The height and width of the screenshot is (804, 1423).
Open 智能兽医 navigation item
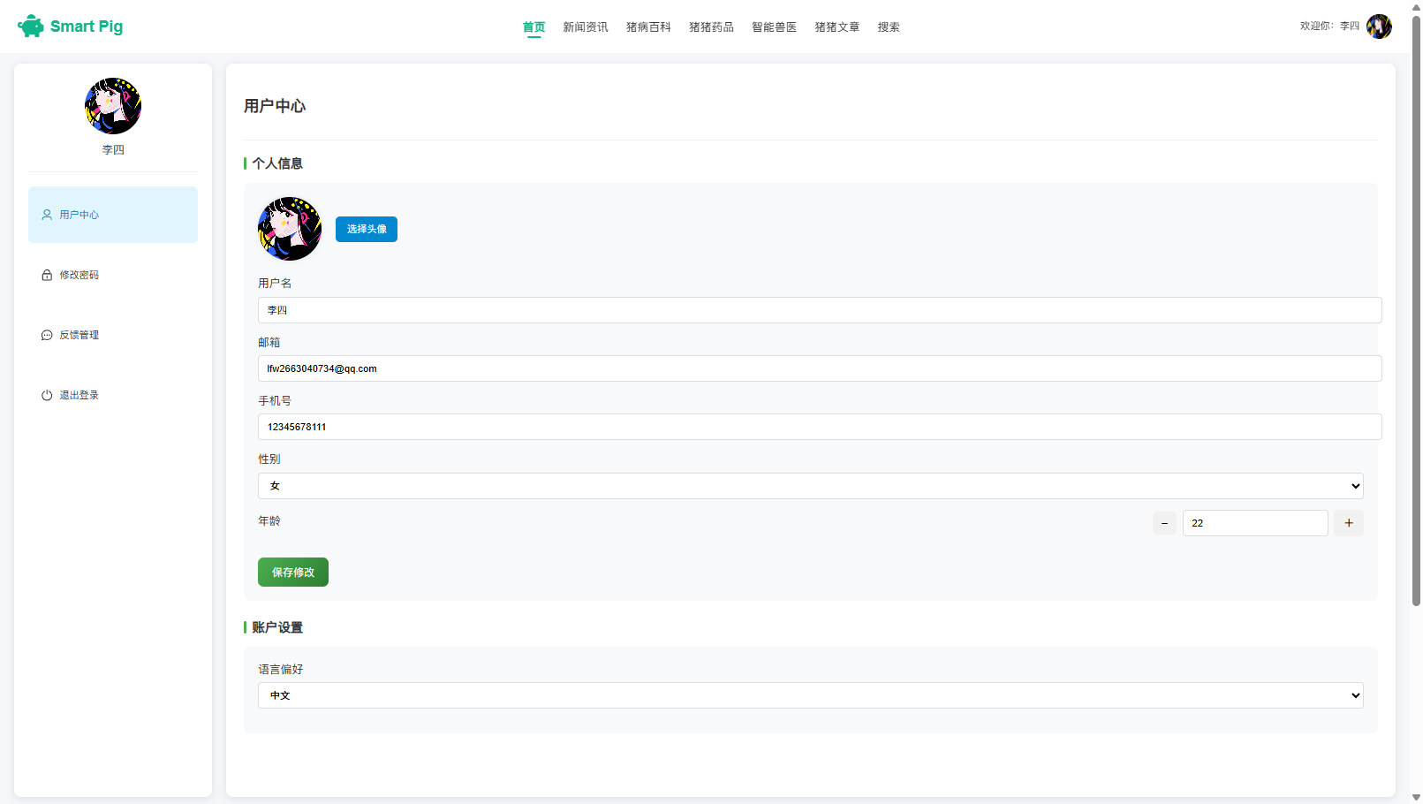(774, 27)
